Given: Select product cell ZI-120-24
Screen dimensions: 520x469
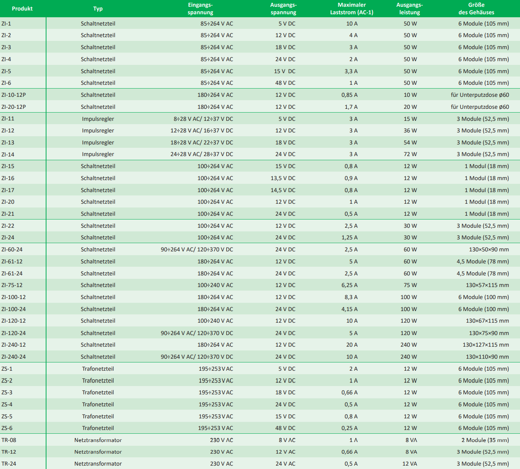Looking at the screenshot, I should 13,333.
